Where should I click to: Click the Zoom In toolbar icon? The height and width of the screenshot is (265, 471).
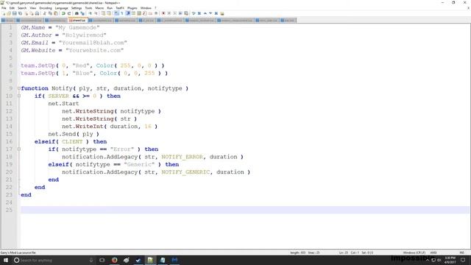pyautogui.click(x=90, y=13)
